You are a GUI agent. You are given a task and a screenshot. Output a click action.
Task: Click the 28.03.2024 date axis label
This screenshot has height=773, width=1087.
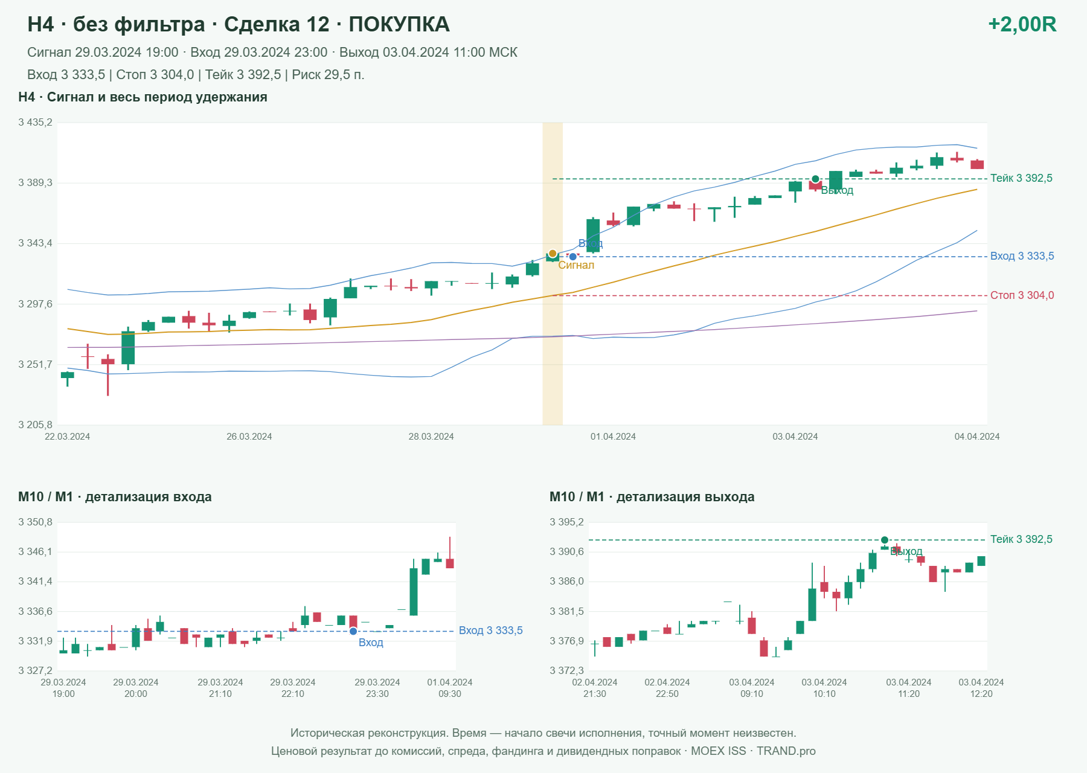click(431, 437)
